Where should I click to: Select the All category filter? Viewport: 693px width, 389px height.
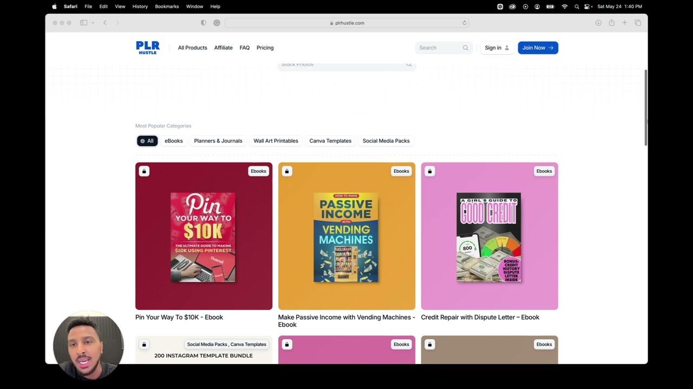pos(147,141)
